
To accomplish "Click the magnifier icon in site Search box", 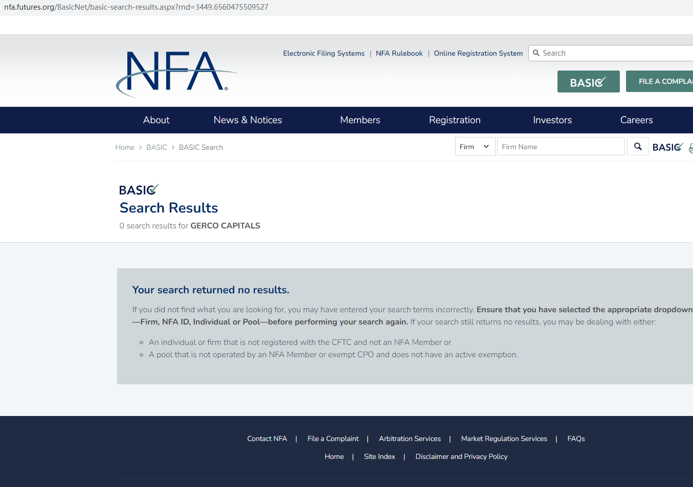I will click(x=536, y=53).
